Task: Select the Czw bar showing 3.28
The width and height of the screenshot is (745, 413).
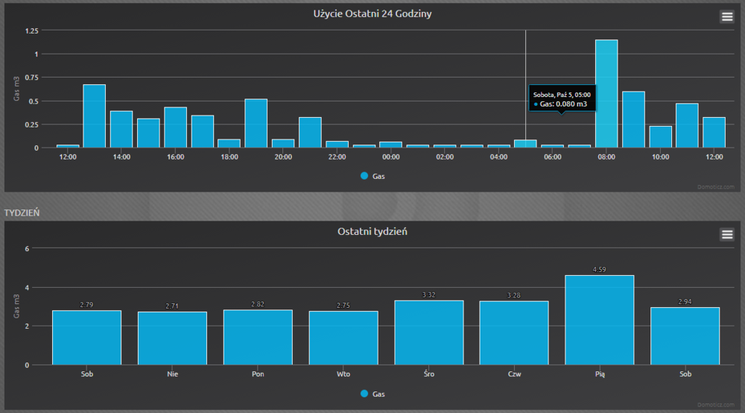Action: (x=514, y=333)
